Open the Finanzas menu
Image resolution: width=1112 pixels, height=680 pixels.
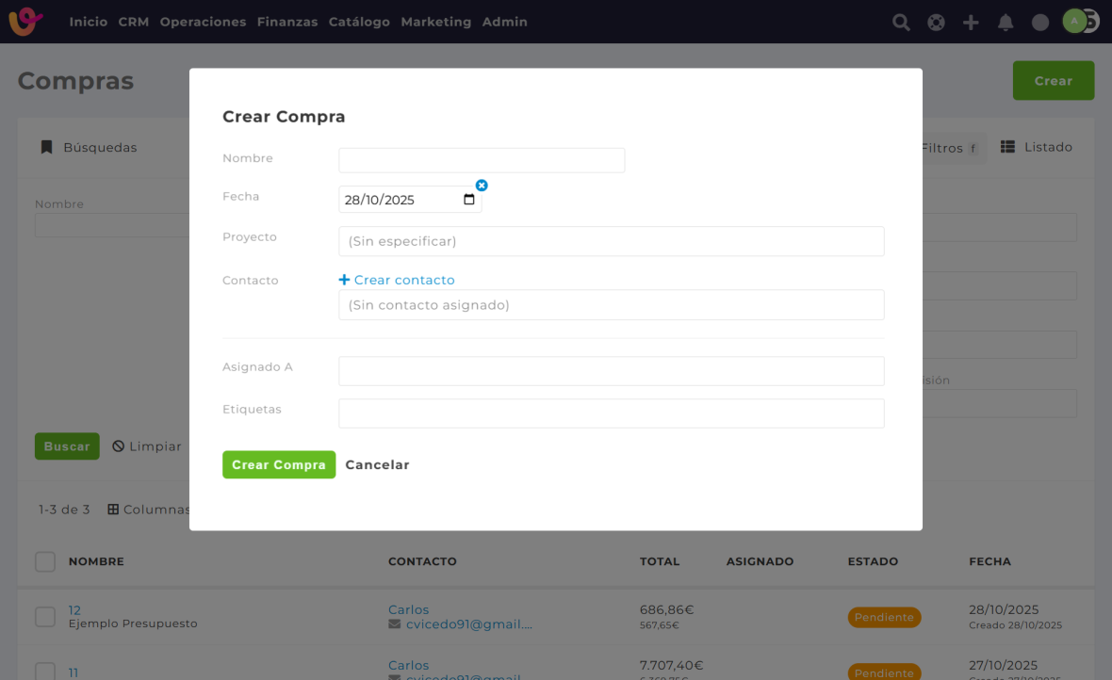(x=286, y=22)
